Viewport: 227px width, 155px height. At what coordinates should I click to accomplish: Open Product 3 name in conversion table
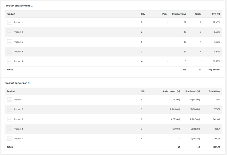click(18, 129)
